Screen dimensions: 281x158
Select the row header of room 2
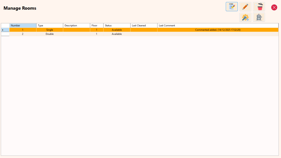(x=5, y=34)
